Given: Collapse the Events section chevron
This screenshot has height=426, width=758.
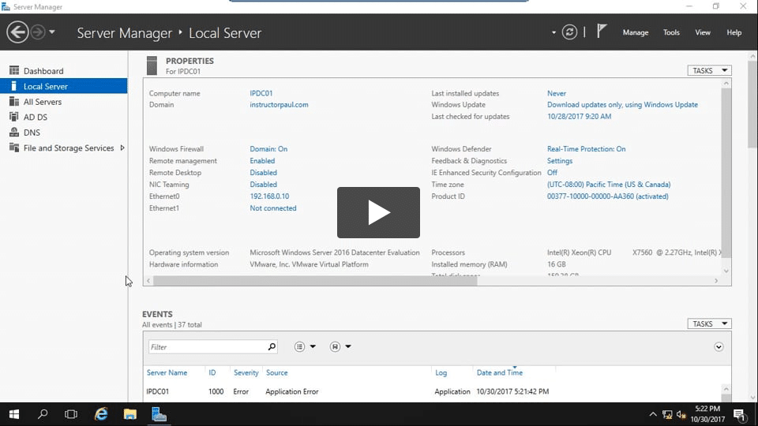Looking at the screenshot, I should 719,346.
